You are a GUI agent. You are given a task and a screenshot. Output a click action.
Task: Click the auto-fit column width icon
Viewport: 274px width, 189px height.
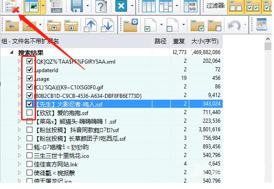166,6
